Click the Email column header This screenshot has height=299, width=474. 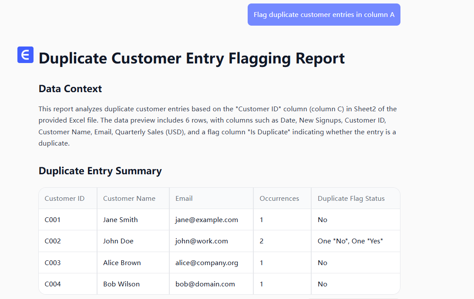pos(184,199)
